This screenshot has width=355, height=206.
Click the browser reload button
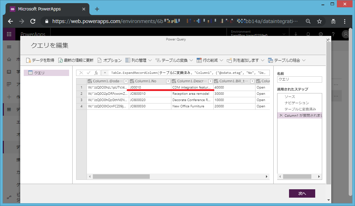pyautogui.click(x=33, y=21)
